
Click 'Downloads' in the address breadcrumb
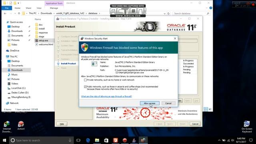(x=46, y=13)
